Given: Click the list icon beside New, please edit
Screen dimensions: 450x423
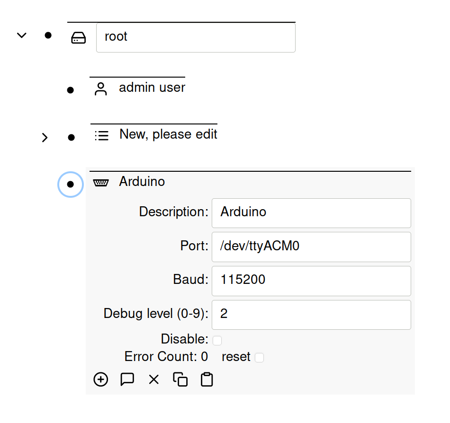Looking at the screenshot, I should 101,136.
